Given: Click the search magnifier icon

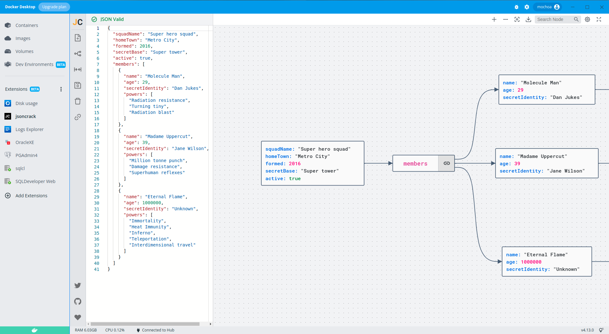Looking at the screenshot, I should pyautogui.click(x=576, y=19).
